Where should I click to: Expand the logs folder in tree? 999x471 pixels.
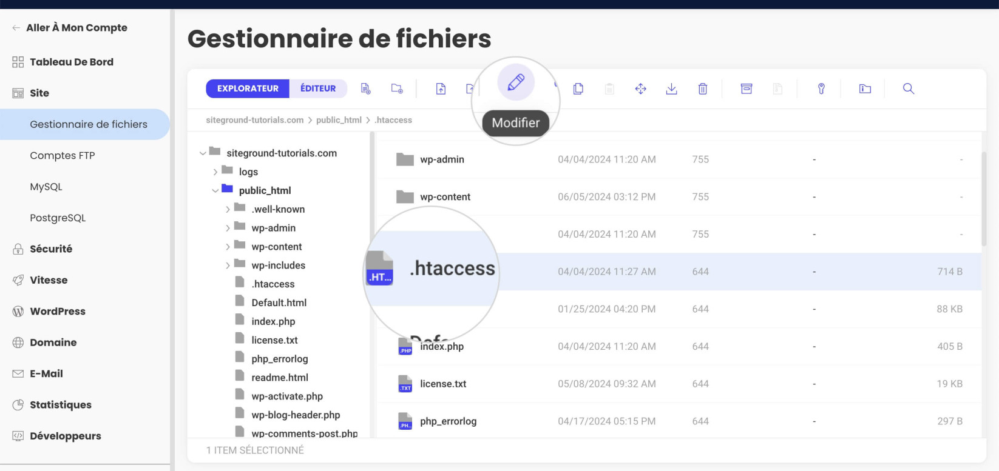215,172
